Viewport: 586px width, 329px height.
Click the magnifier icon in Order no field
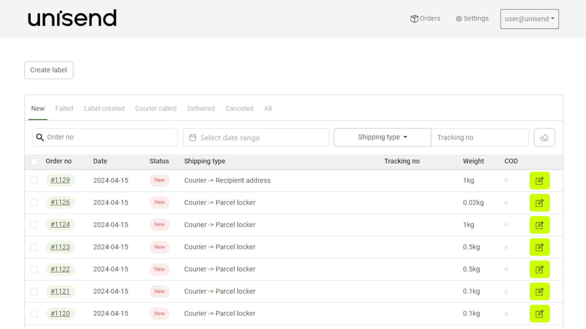point(40,137)
